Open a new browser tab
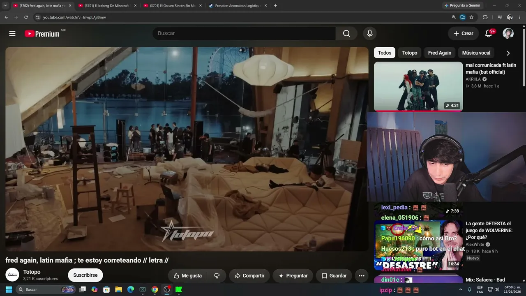Image resolution: width=526 pixels, height=296 pixels. pyautogui.click(x=275, y=6)
